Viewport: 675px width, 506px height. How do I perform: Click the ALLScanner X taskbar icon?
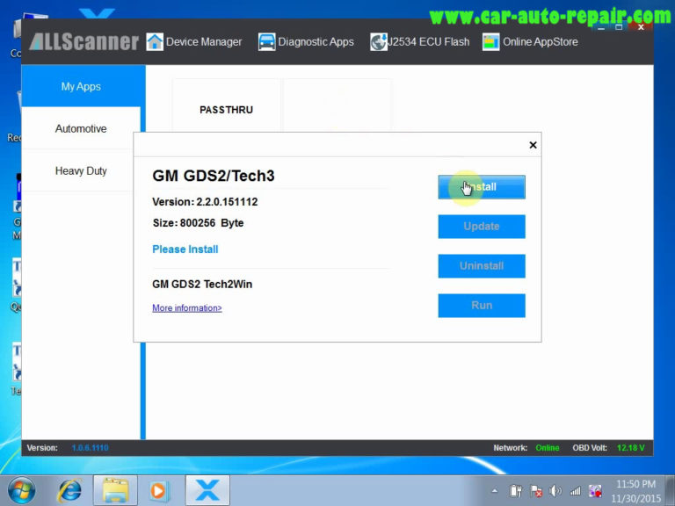207,490
